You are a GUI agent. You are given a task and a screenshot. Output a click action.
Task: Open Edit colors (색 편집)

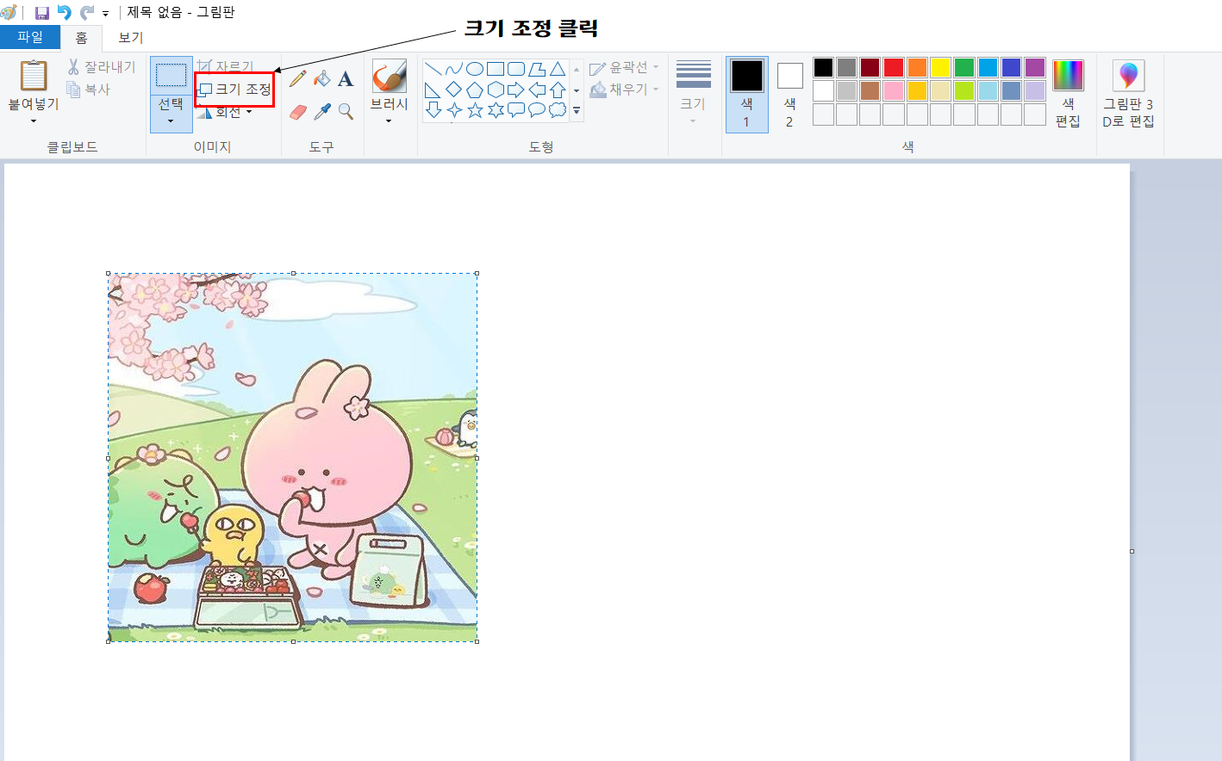pos(1068,94)
